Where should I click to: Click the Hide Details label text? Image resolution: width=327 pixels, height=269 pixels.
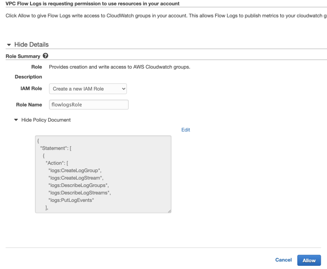click(31, 44)
